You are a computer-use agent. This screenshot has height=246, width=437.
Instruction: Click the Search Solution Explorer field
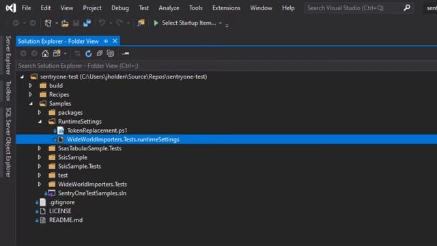click(226, 66)
